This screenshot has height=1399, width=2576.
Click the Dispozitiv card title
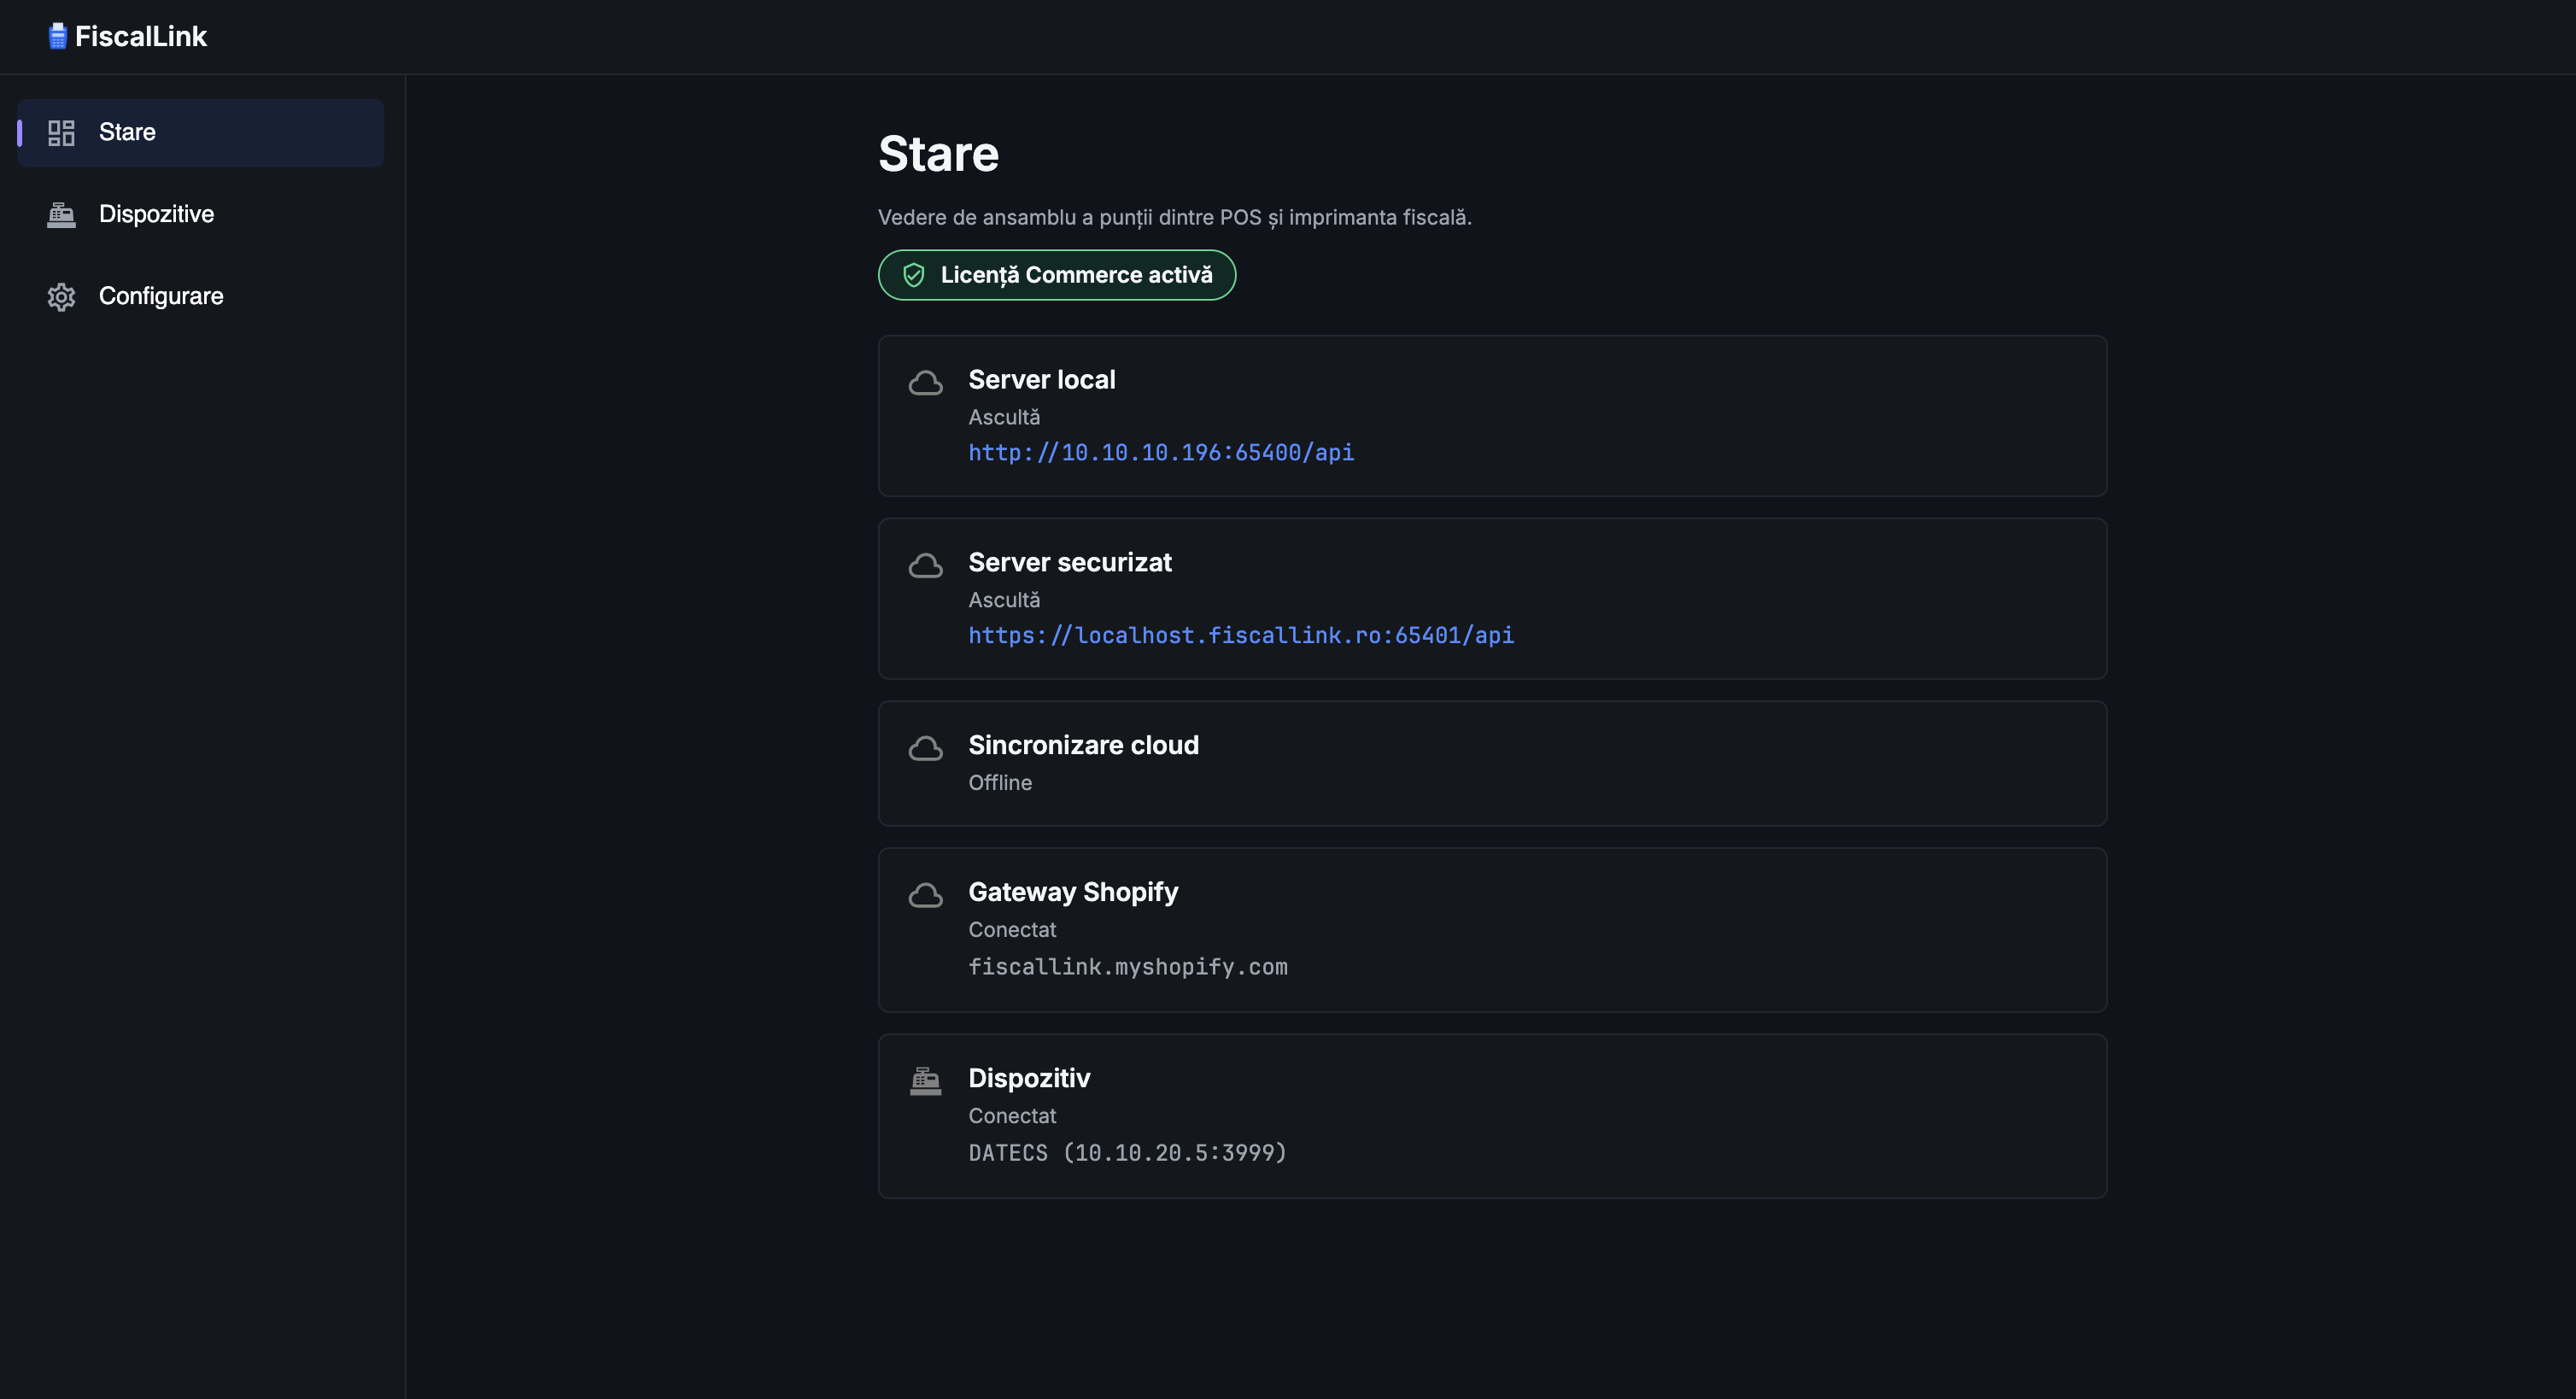(1029, 1078)
